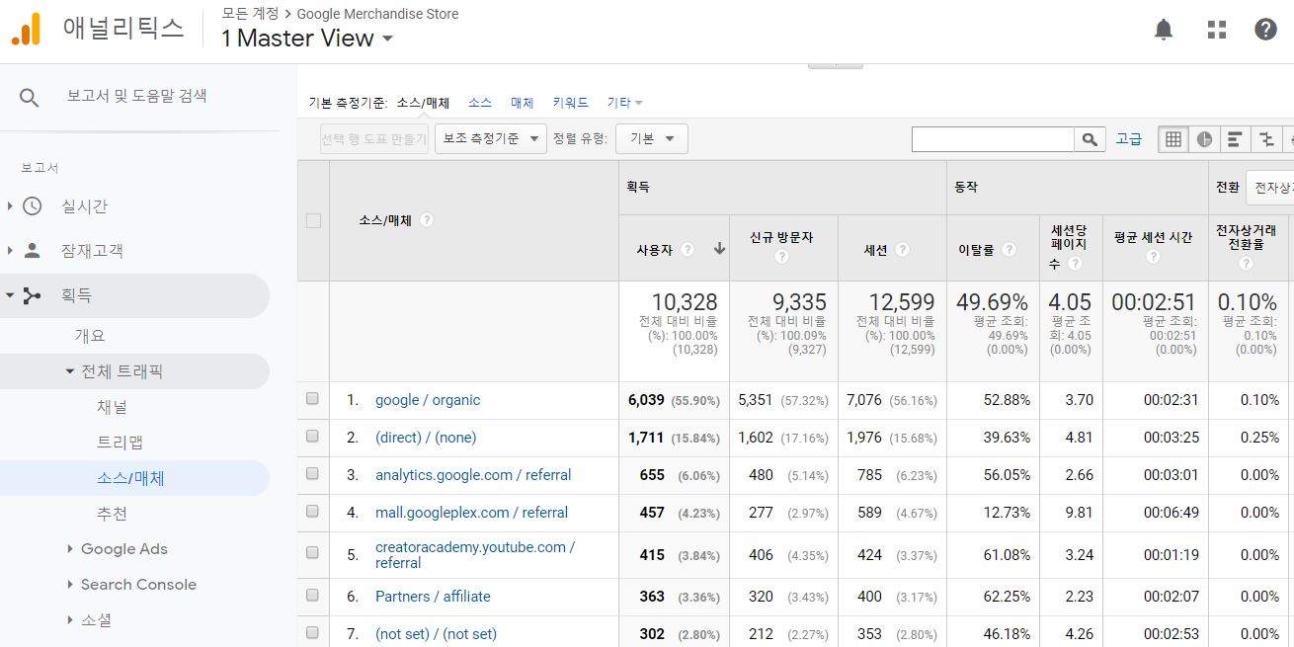This screenshot has height=647, width=1294.
Task: Open the mall.googleplex.com / referral link
Action: [x=471, y=513]
